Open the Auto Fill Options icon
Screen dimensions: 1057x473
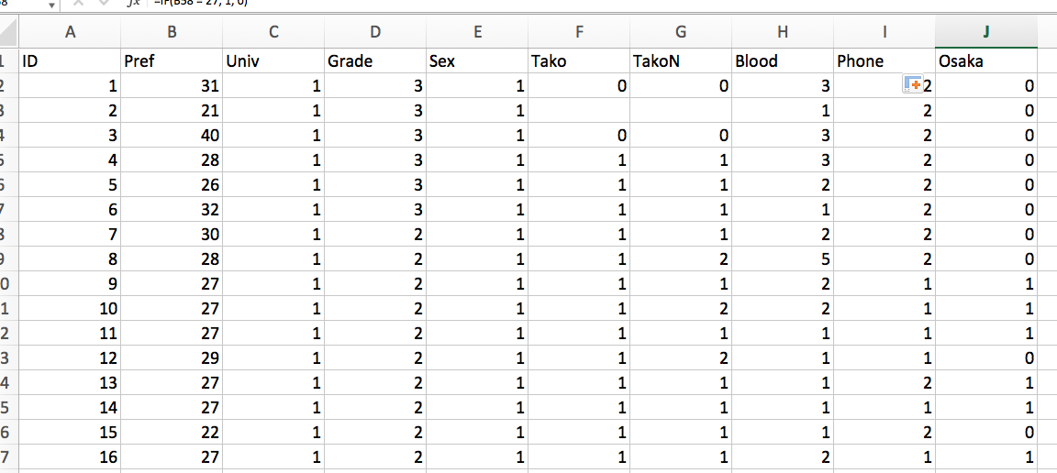(913, 85)
